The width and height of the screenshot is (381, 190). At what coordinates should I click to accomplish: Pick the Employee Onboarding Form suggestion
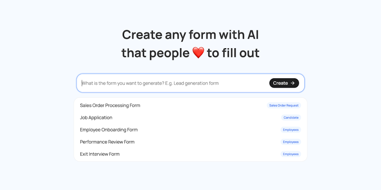[x=109, y=130]
